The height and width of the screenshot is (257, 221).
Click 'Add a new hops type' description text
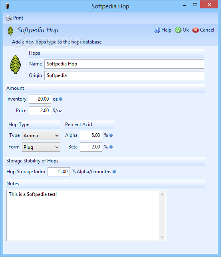click(x=57, y=42)
